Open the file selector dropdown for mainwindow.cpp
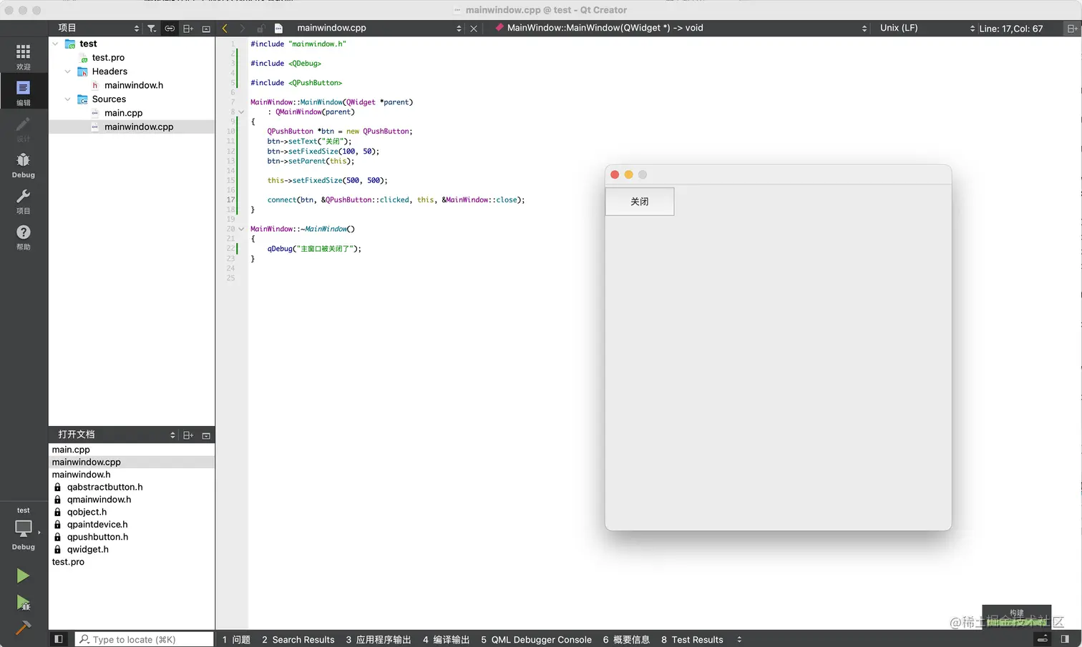This screenshot has height=647, width=1082. pos(379,28)
